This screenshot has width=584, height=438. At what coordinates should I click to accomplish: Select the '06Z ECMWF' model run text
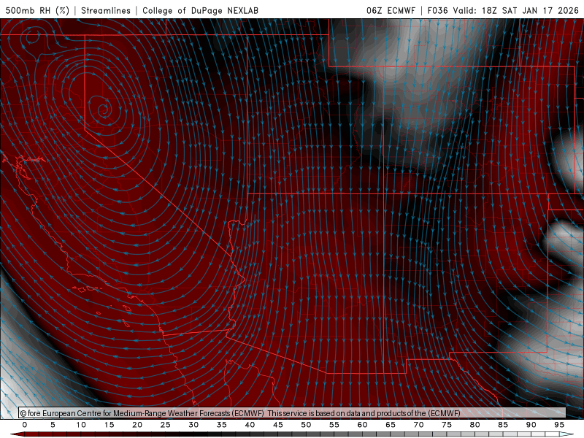point(391,10)
